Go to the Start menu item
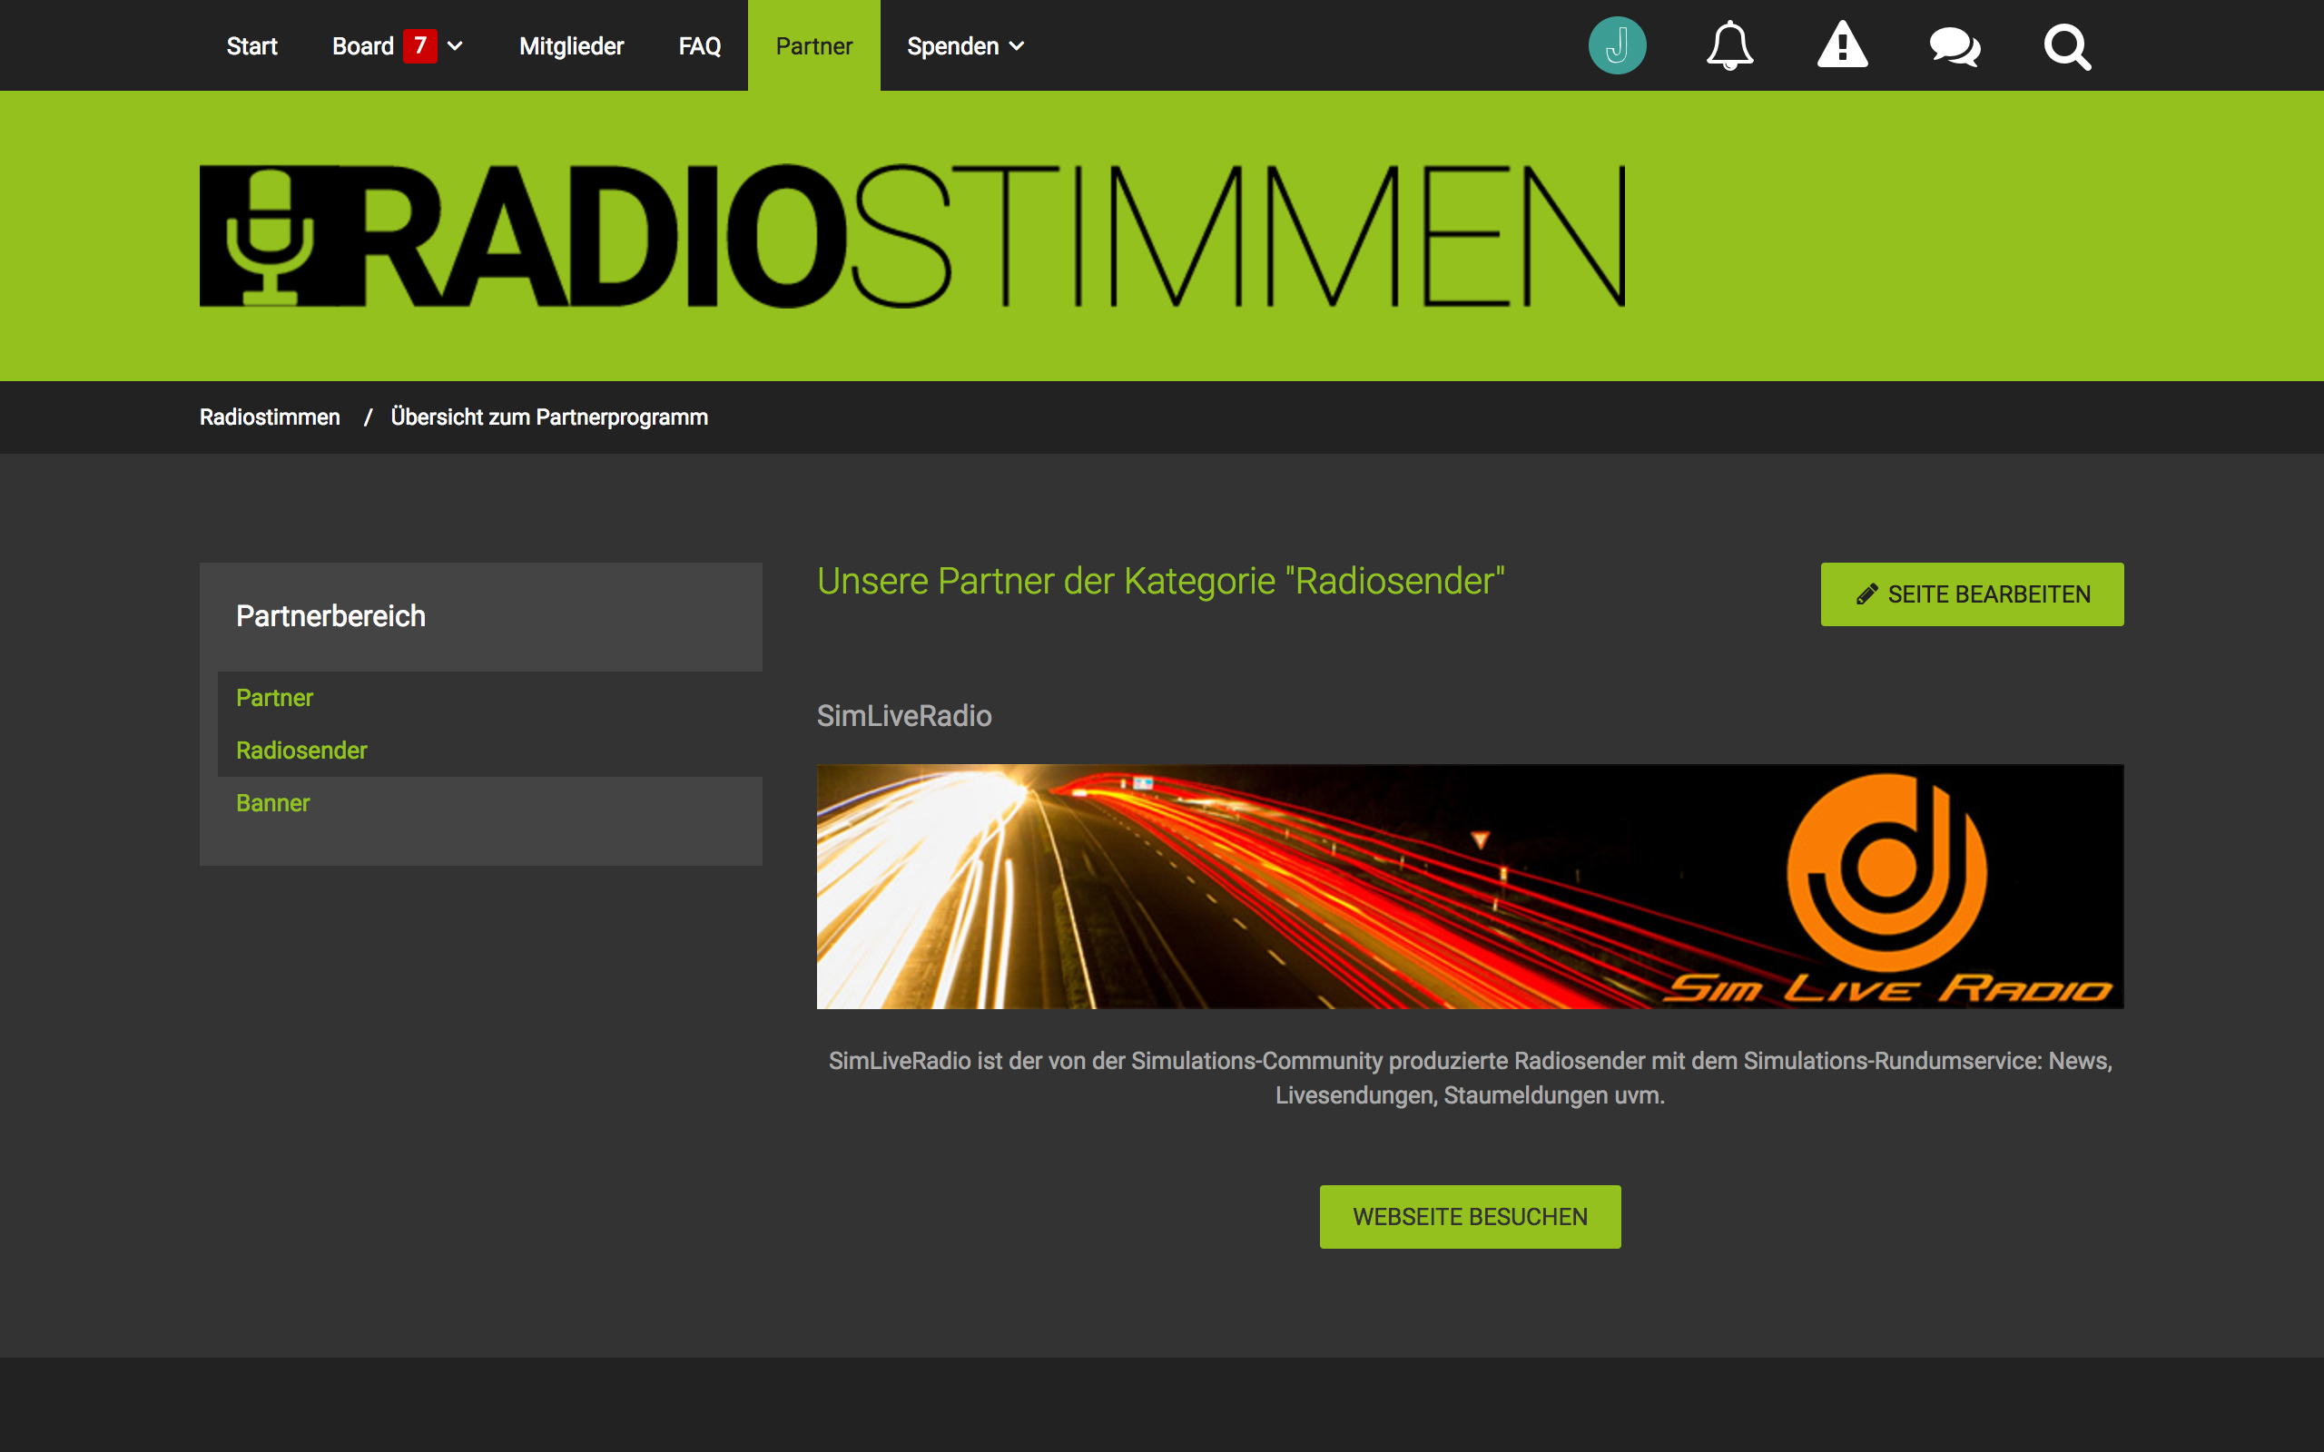The width and height of the screenshot is (2324, 1452). tap(251, 45)
